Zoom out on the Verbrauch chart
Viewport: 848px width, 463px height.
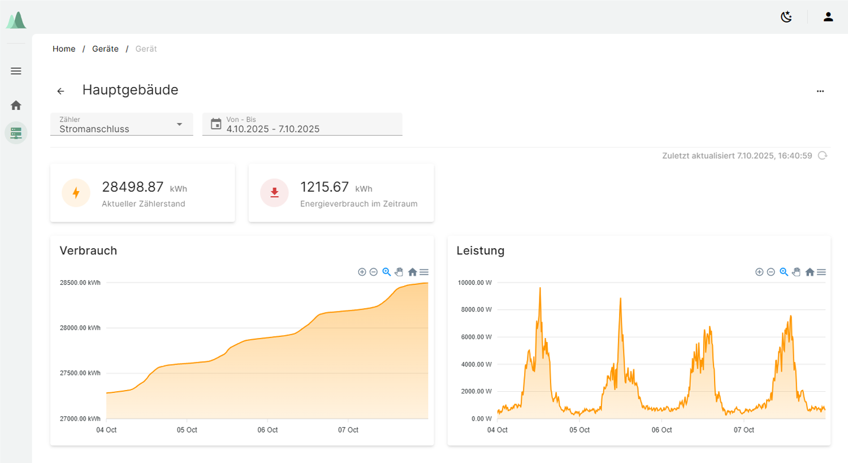click(374, 272)
